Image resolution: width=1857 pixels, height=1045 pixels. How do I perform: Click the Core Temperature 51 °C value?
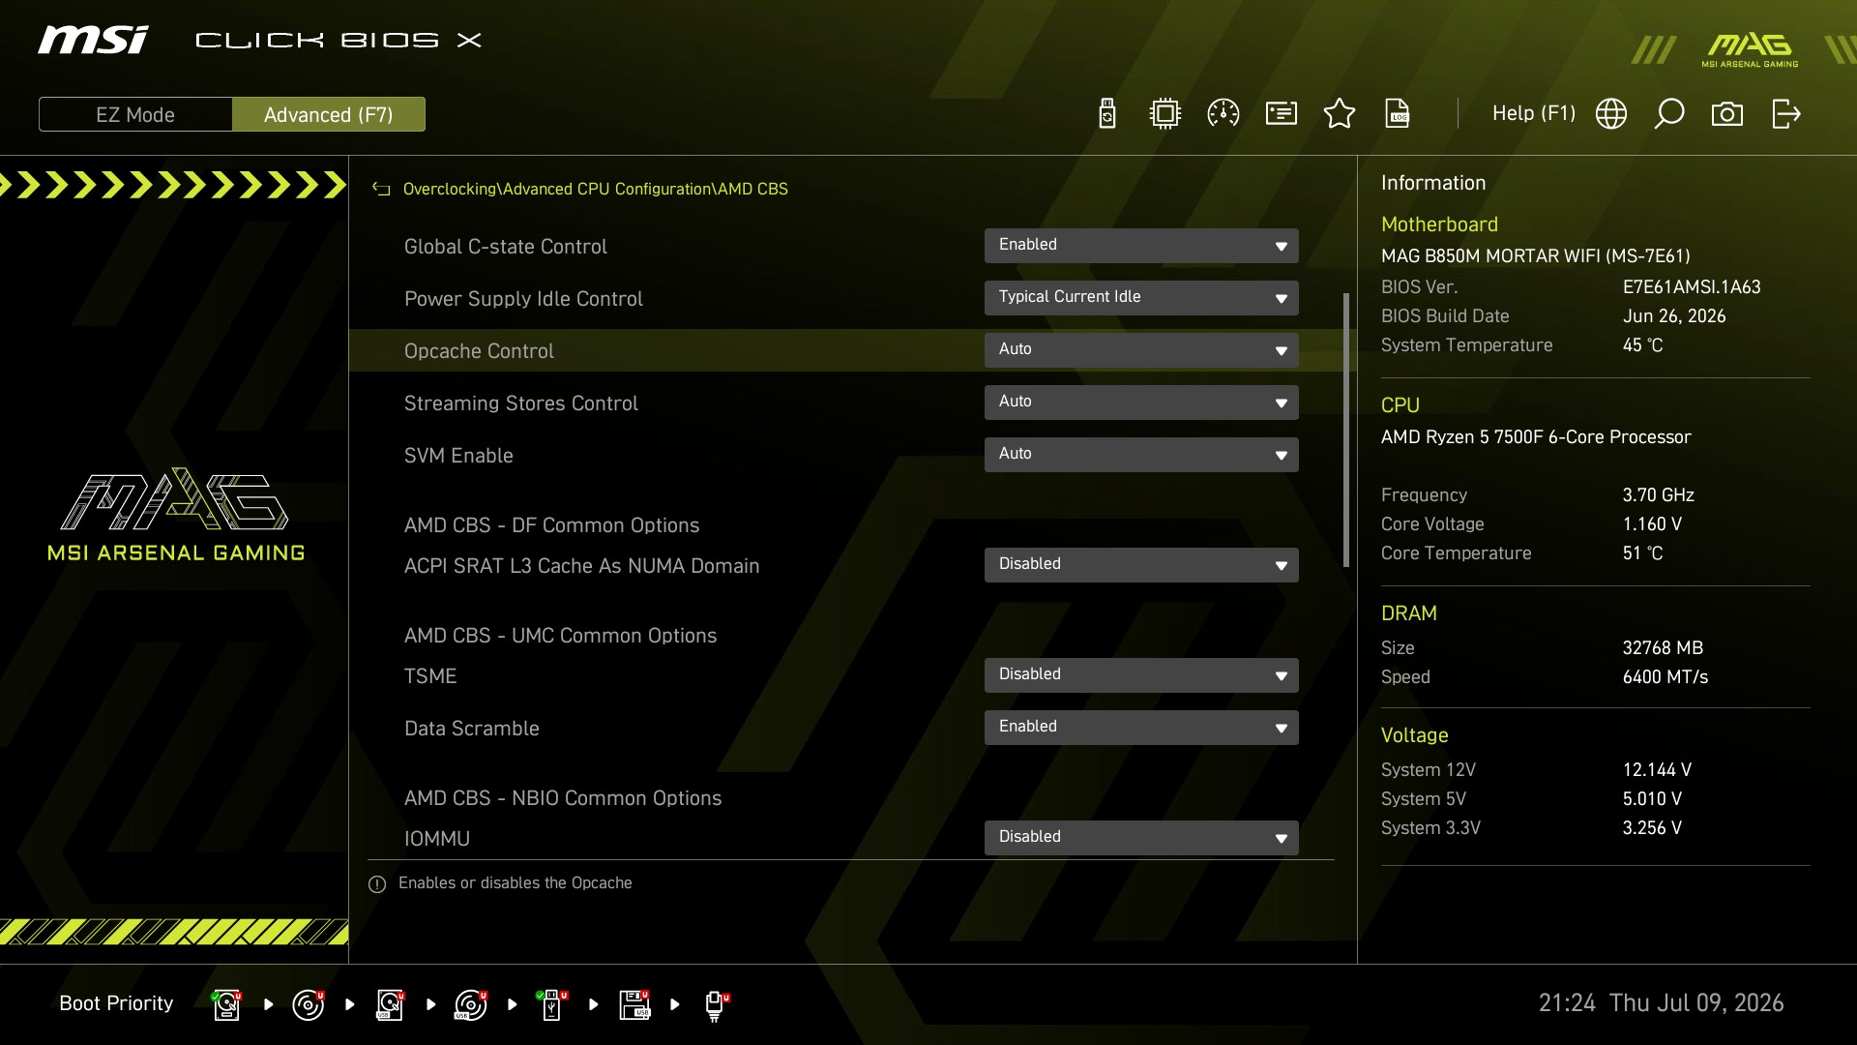point(1642,553)
